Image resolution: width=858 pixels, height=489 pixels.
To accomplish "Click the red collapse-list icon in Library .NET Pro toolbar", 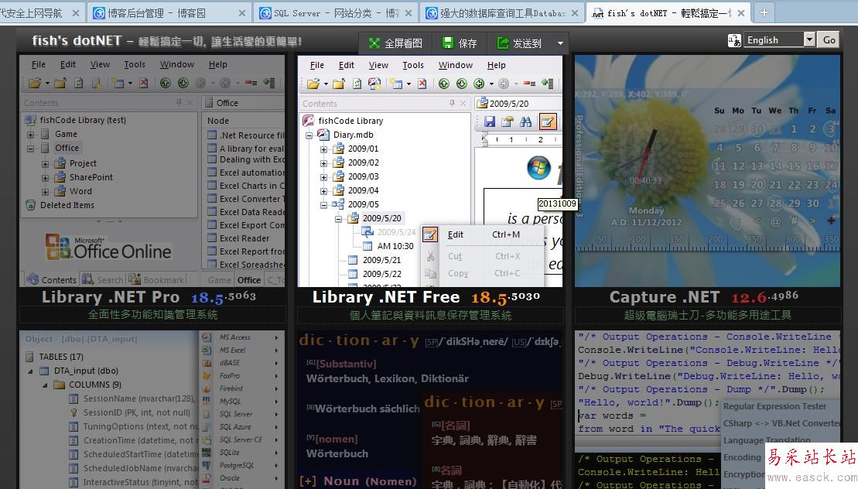I will 251,83.
